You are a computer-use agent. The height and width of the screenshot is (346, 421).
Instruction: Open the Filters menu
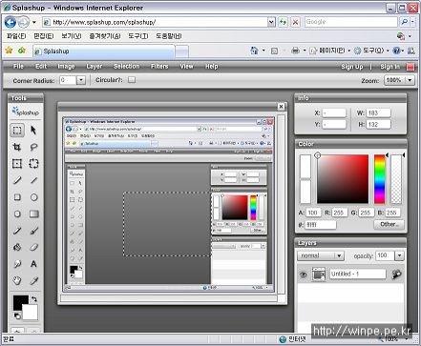pyautogui.click(x=159, y=67)
